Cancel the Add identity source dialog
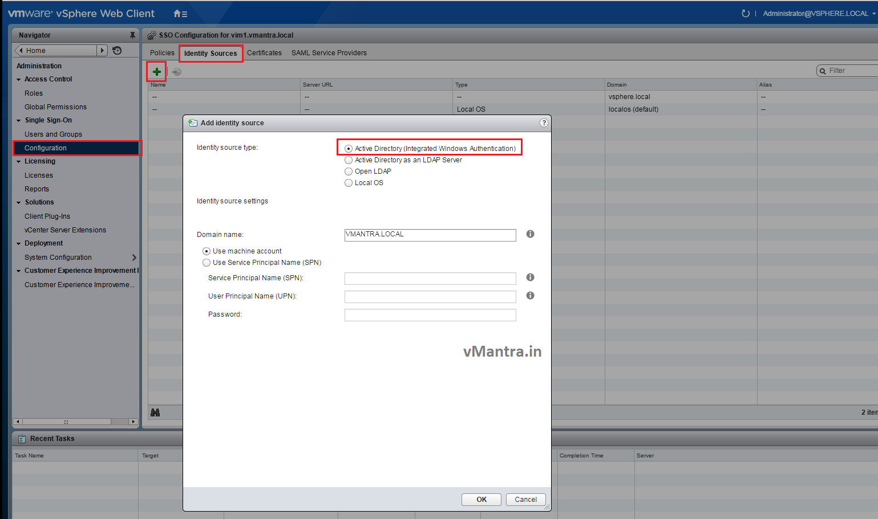This screenshot has height=519, width=878. point(525,499)
